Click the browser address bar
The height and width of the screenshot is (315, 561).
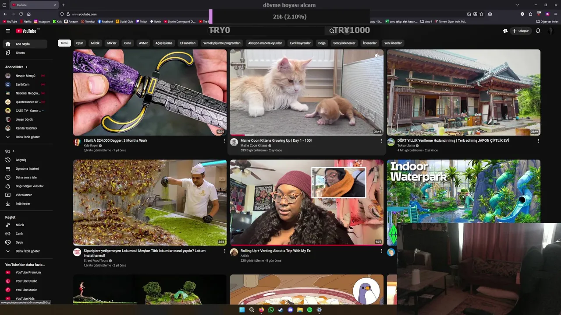click(263, 14)
